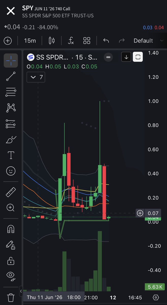167x305 pixels.
Task: Click the plus button beside 0.07 price
Action: click(140, 213)
